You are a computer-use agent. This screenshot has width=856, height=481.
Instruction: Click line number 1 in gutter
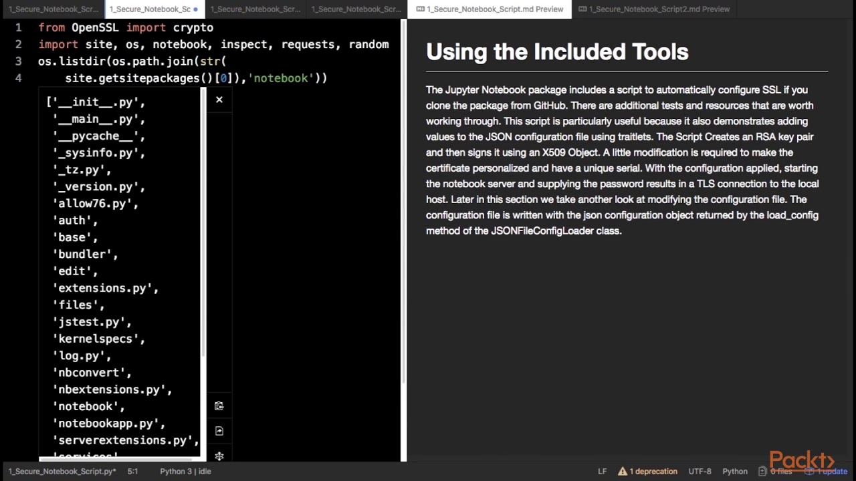(x=18, y=27)
